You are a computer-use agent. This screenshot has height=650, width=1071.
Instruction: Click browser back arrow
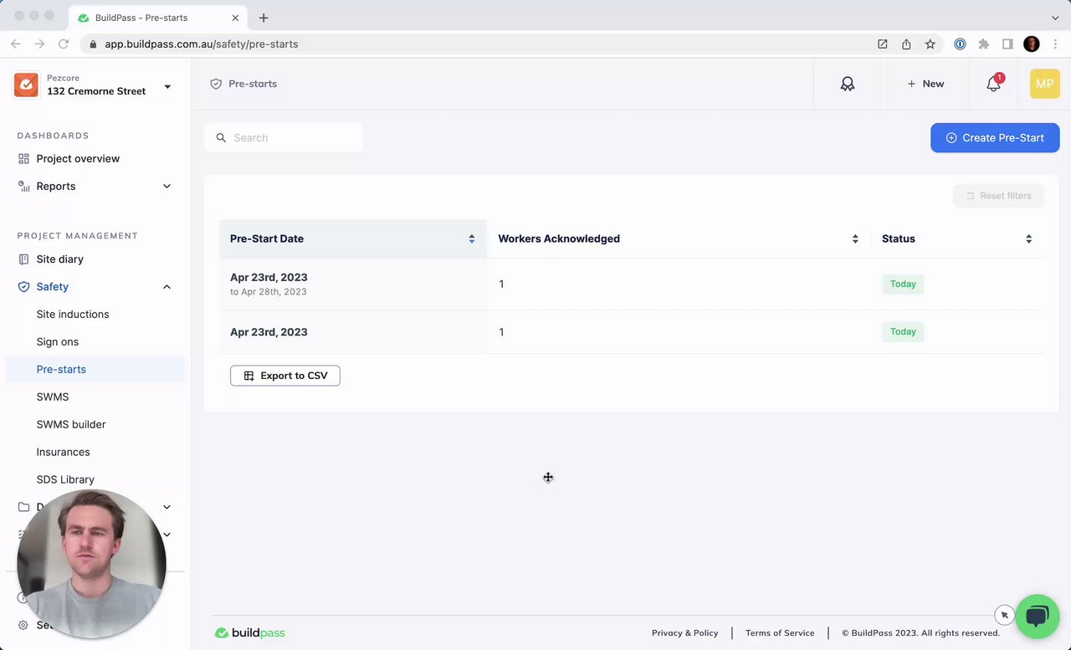coord(15,44)
